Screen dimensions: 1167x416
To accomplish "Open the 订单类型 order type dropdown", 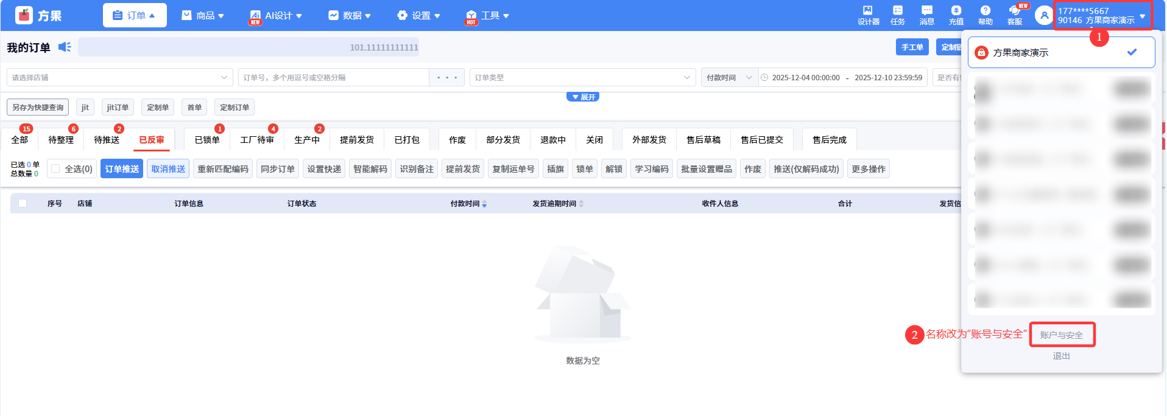I will 582,77.
